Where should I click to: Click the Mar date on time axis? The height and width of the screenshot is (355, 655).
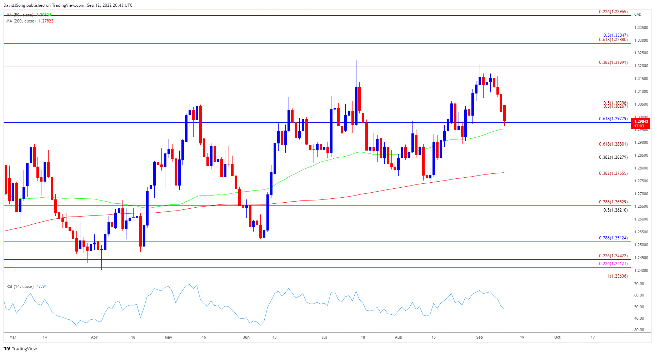(x=13, y=337)
